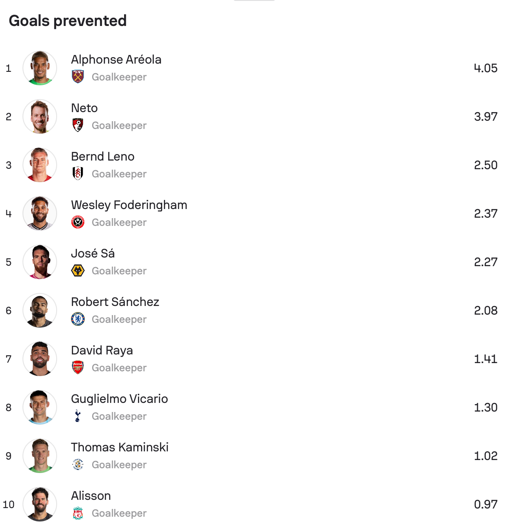506x531 pixels.
Task: Click the Liverpool crest under Alisson
Action: tap(78, 513)
